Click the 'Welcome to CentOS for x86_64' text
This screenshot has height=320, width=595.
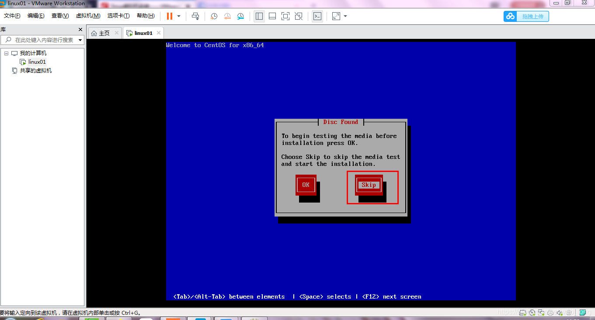(215, 45)
